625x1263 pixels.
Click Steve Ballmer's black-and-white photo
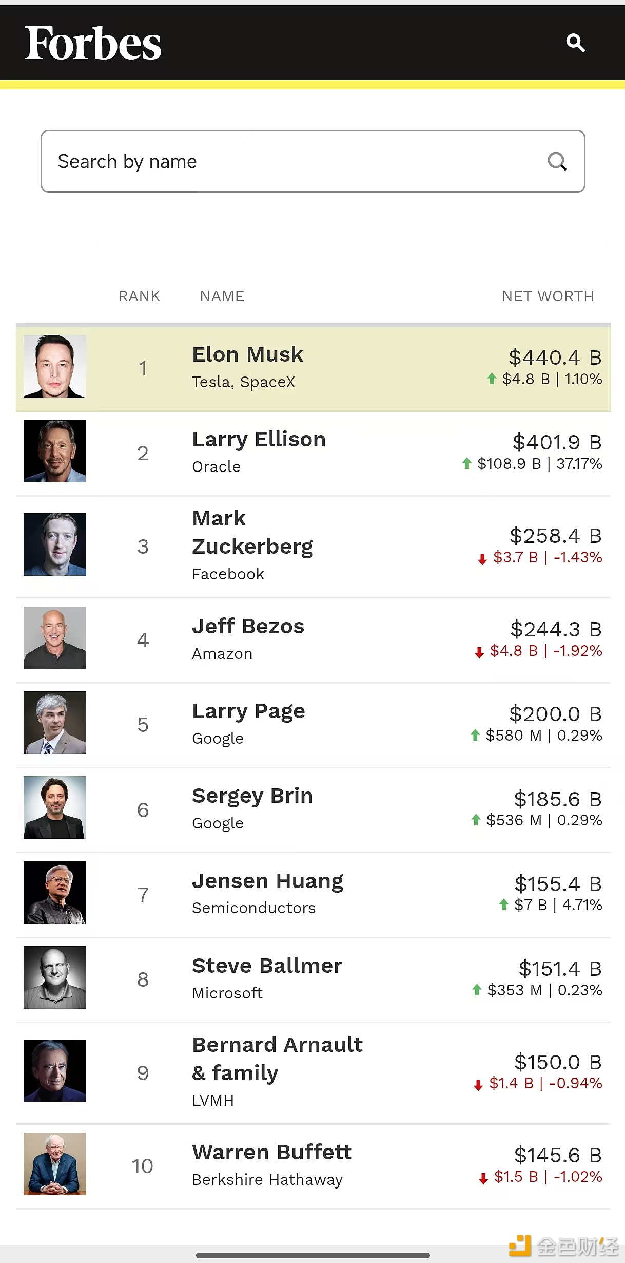click(55, 977)
